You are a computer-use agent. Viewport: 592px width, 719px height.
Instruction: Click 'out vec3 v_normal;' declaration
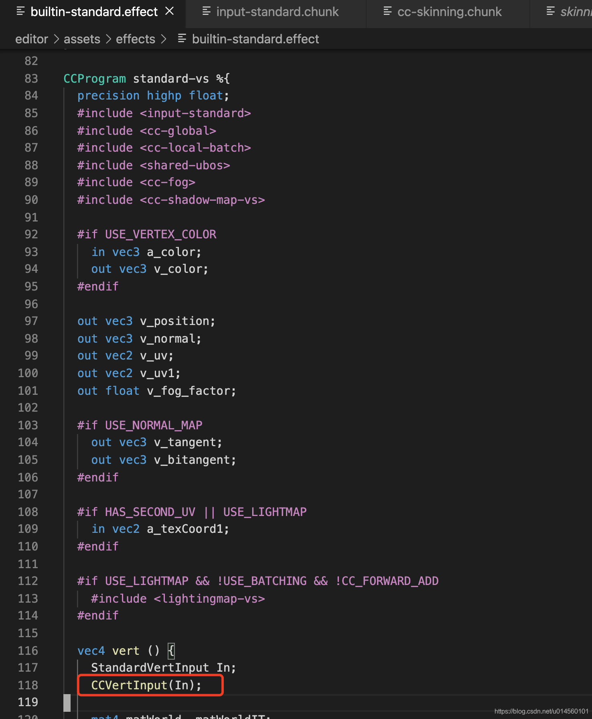coord(140,339)
